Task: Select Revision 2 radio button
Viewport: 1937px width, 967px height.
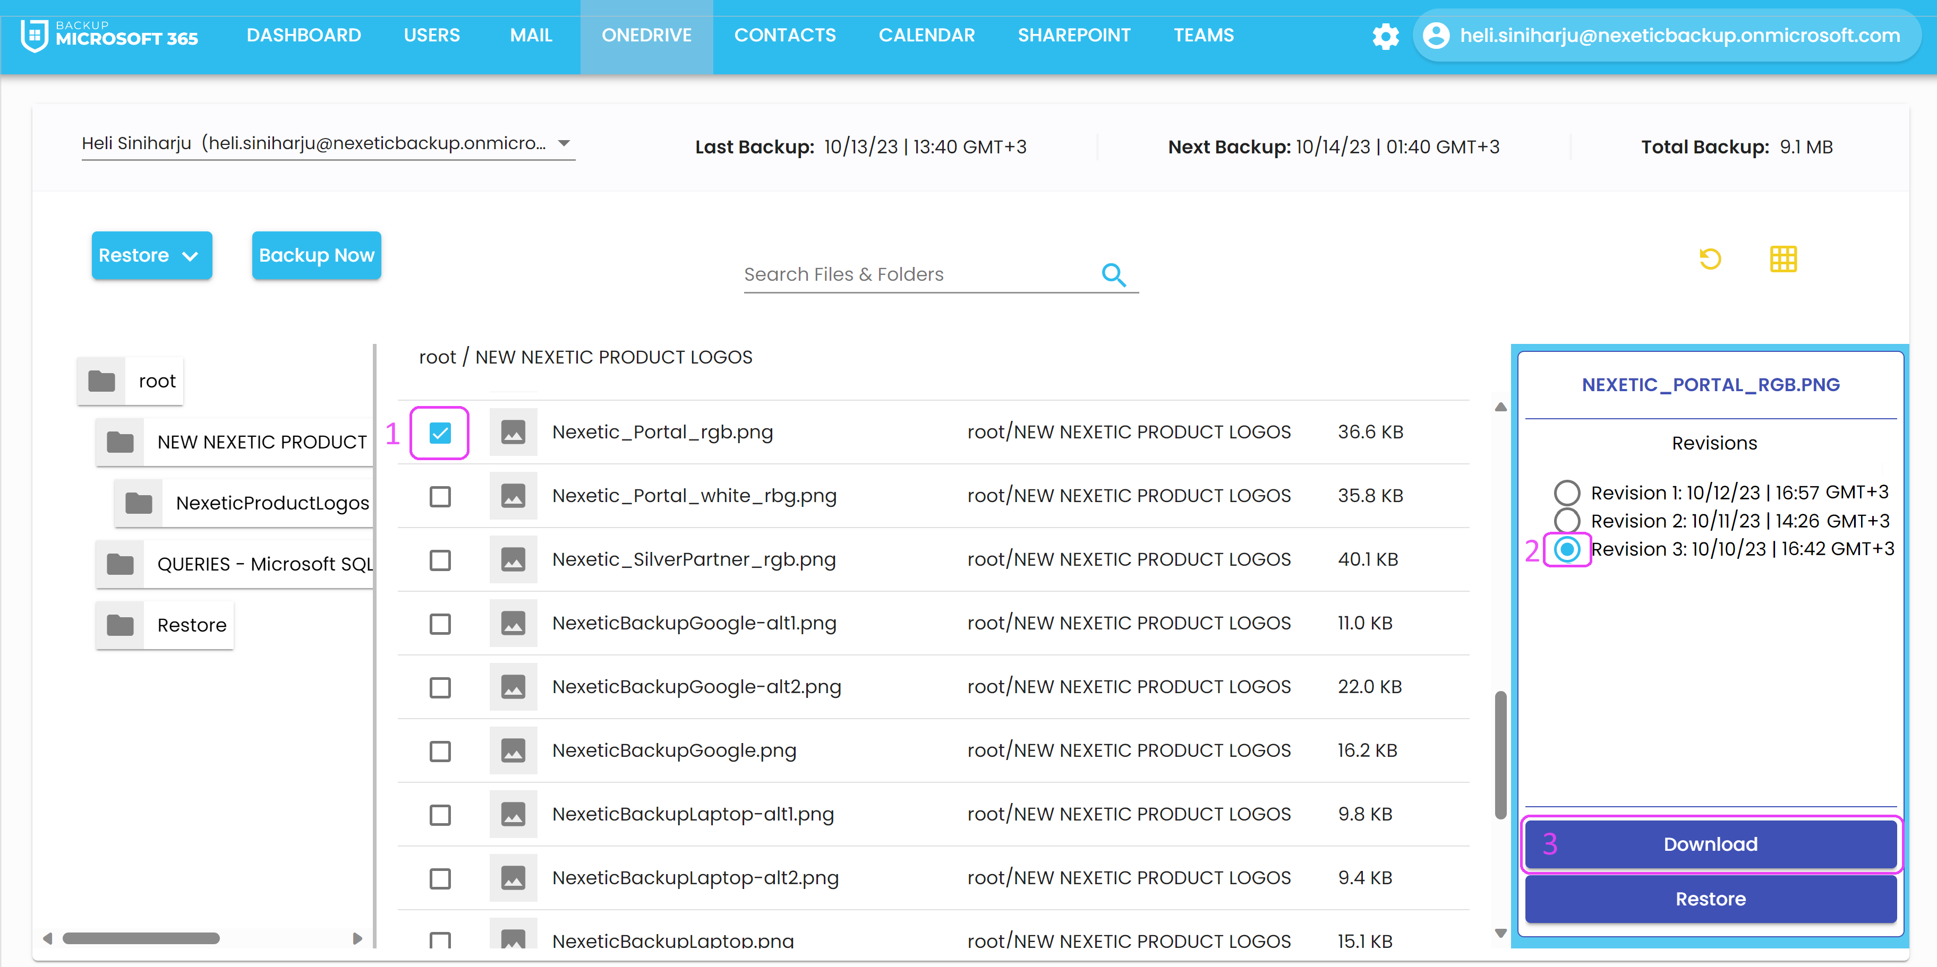Action: point(1567,521)
